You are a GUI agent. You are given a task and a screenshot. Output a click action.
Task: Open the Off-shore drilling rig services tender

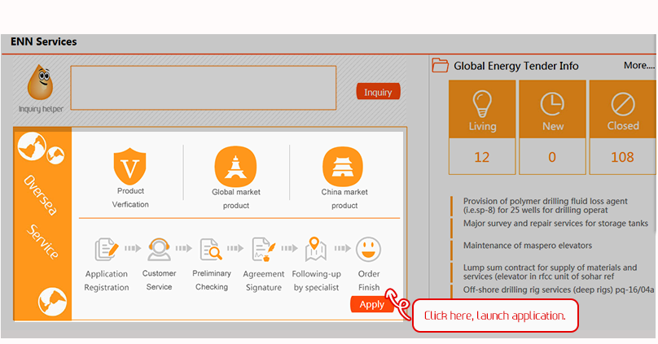tap(559, 289)
